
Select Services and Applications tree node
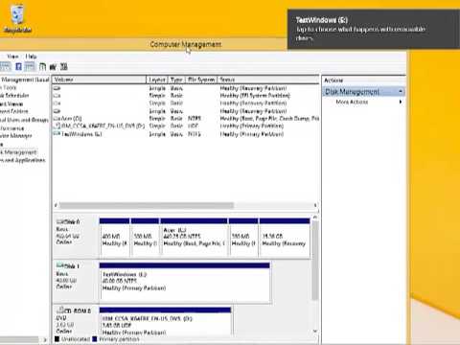23,160
